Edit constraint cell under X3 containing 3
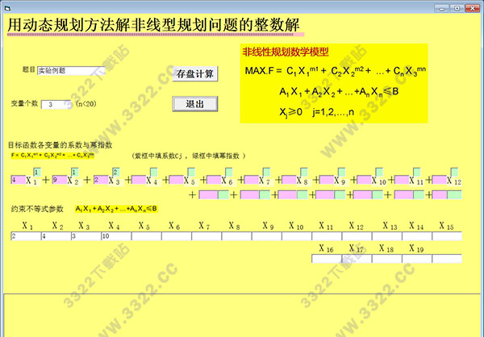Image resolution: width=484 pixels, height=337 pixels. (x=86, y=236)
